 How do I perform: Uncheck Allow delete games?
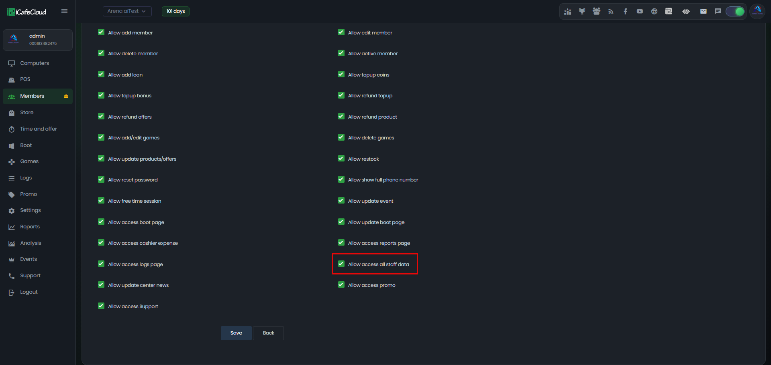point(341,137)
